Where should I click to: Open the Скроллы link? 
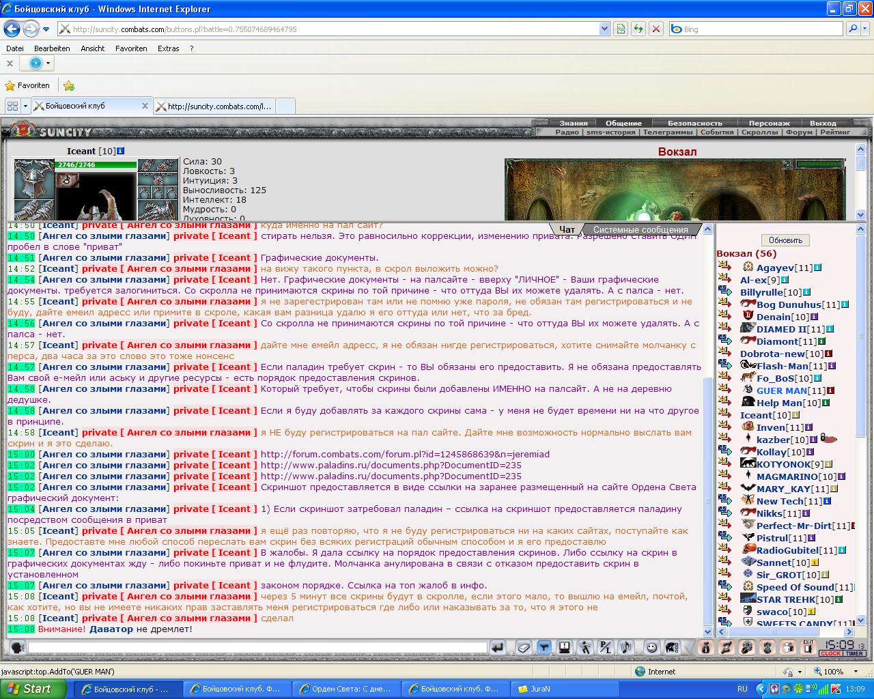coord(759,132)
